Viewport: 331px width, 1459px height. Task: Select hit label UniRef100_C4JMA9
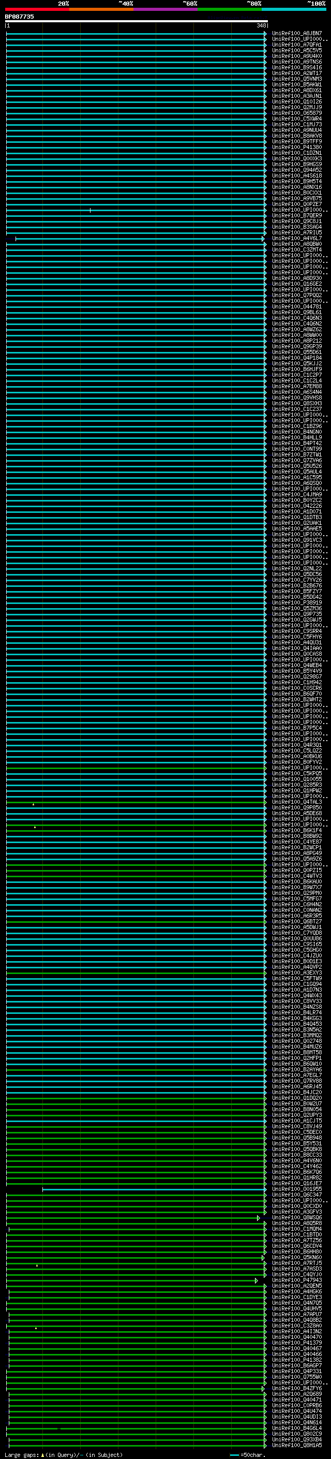click(296, 494)
